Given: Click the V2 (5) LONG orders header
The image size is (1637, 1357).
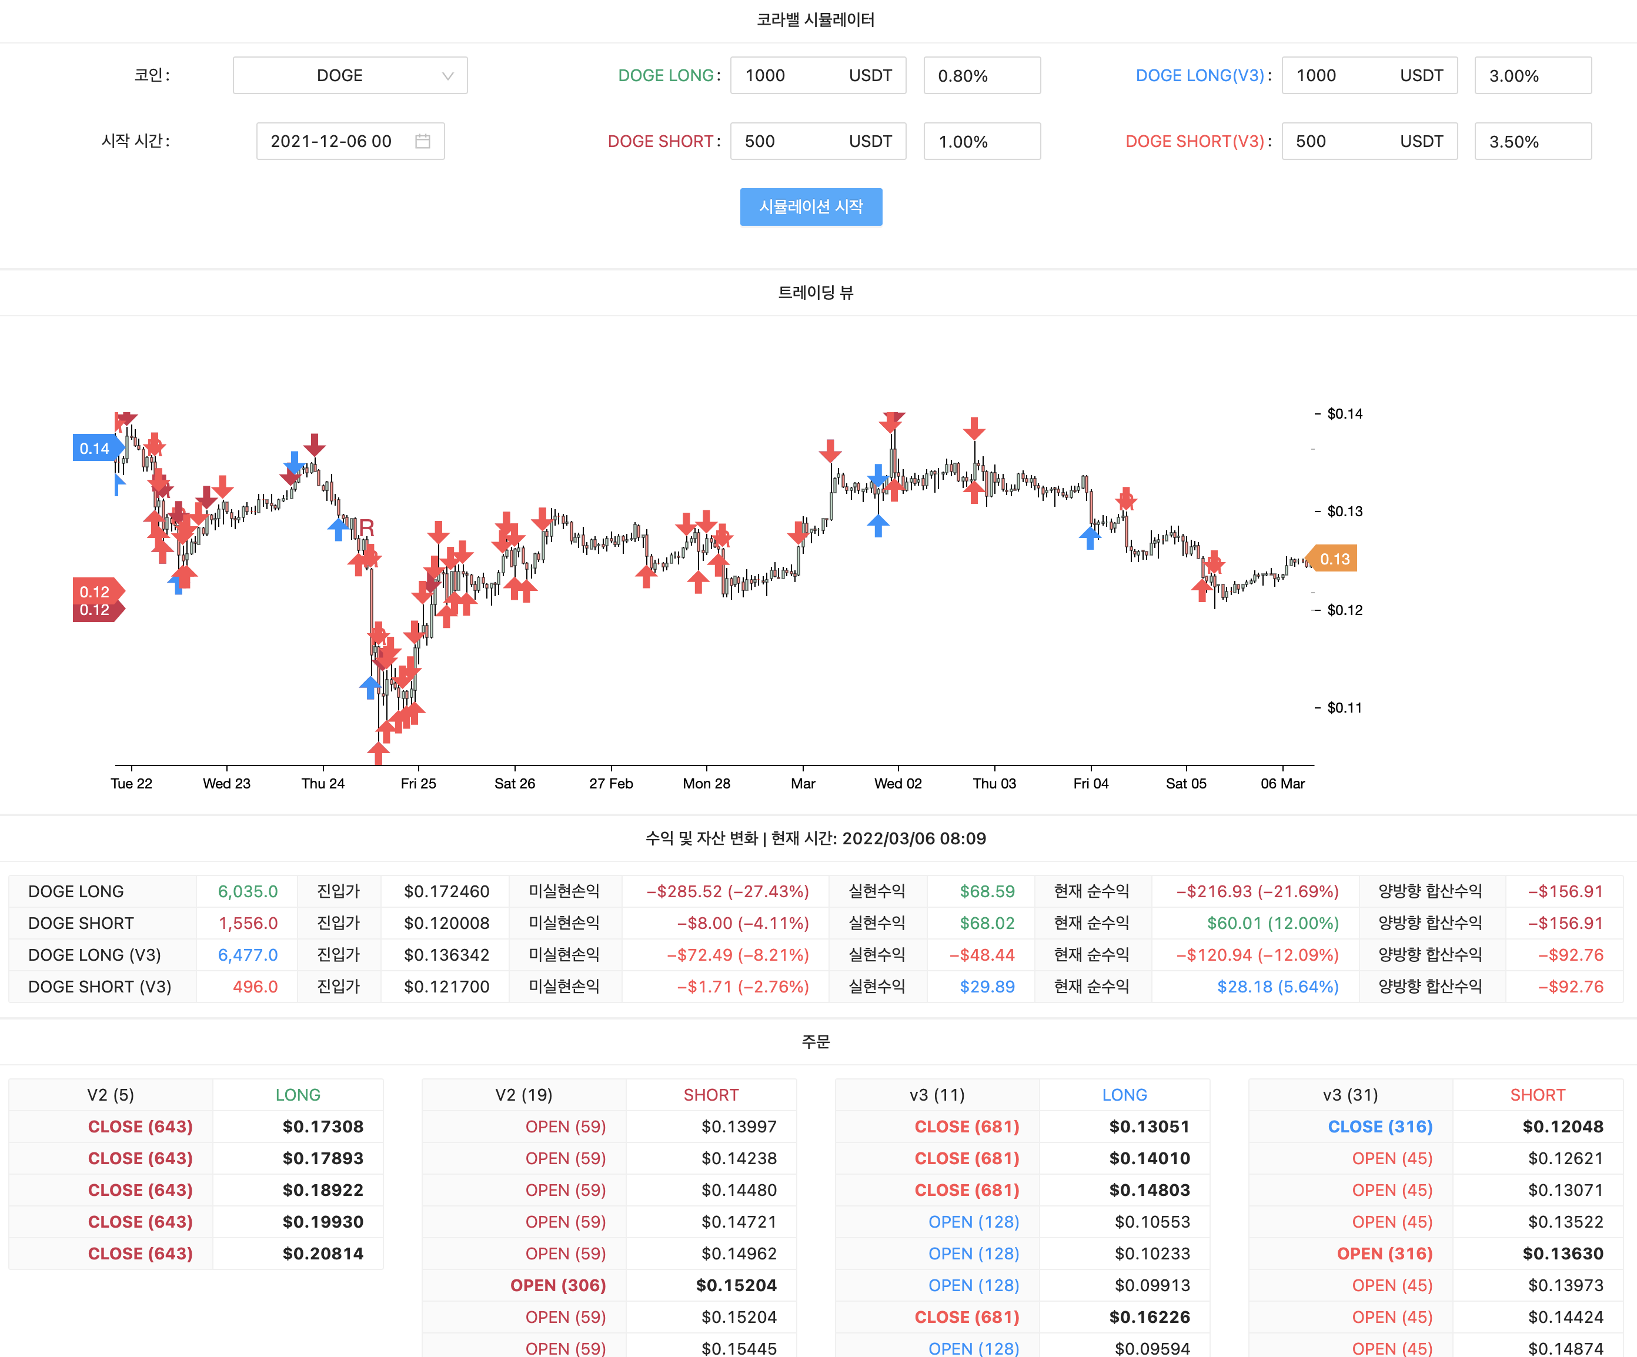Looking at the screenshot, I should (x=111, y=1094).
